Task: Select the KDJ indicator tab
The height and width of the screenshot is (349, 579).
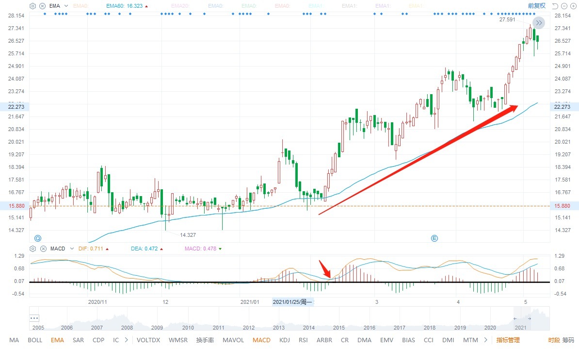Action: click(285, 340)
